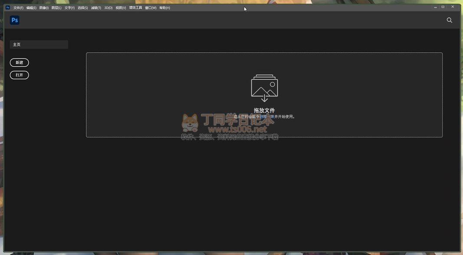Viewport: 463px width, 255px height.
Task: Open the 图像(I) menu
Action: pyautogui.click(x=44, y=8)
